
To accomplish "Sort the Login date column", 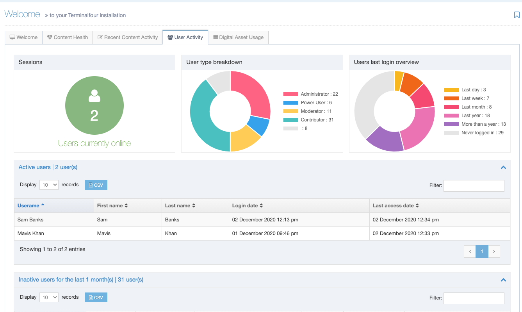I will [x=261, y=206].
